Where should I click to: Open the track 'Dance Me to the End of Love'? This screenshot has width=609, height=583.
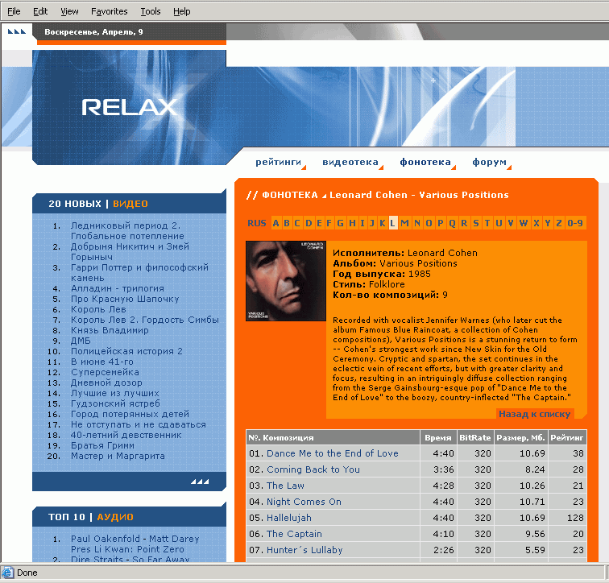point(332,453)
